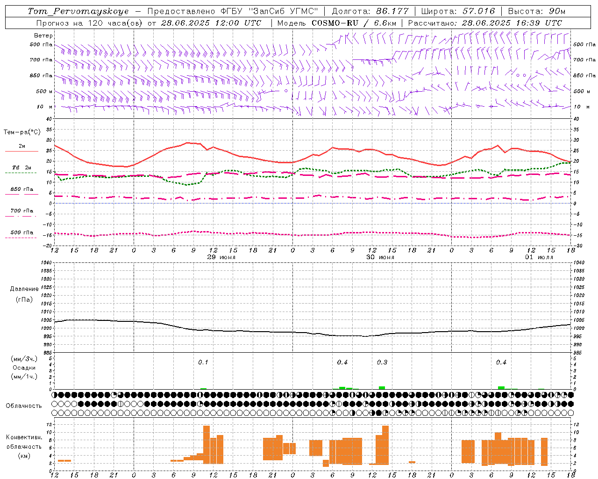Click the 0.4 precipitation value on 01 июля
This screenshot has width=598, height=479.
coord(501,362)
